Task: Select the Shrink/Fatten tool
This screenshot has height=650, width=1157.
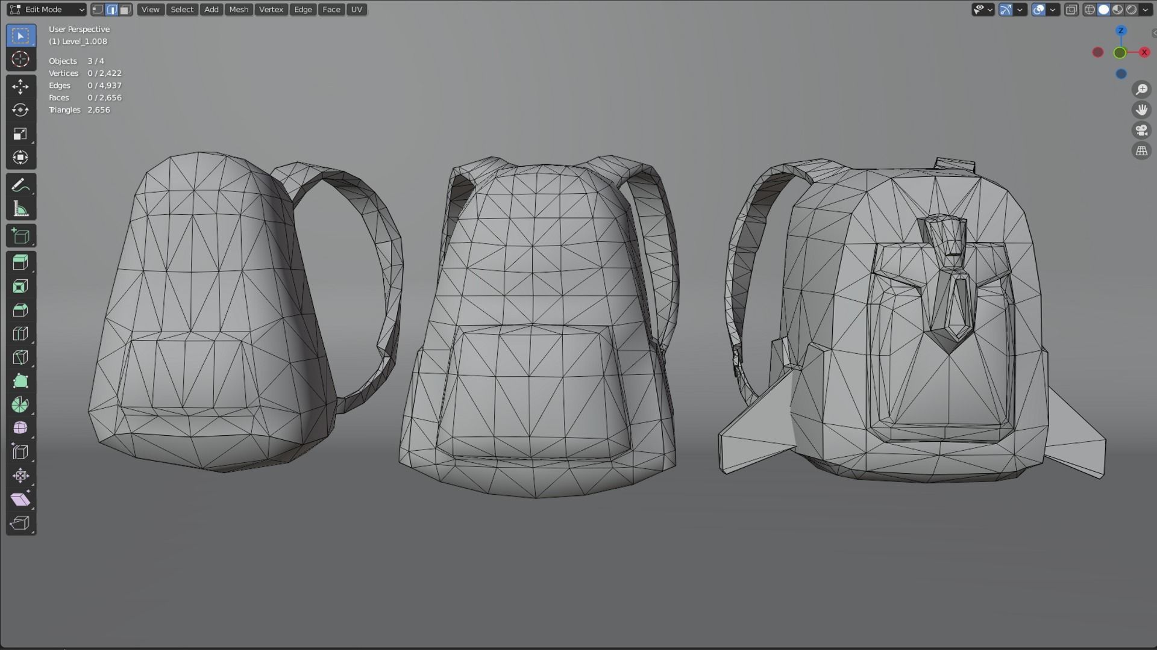Action: click(20, 475)
